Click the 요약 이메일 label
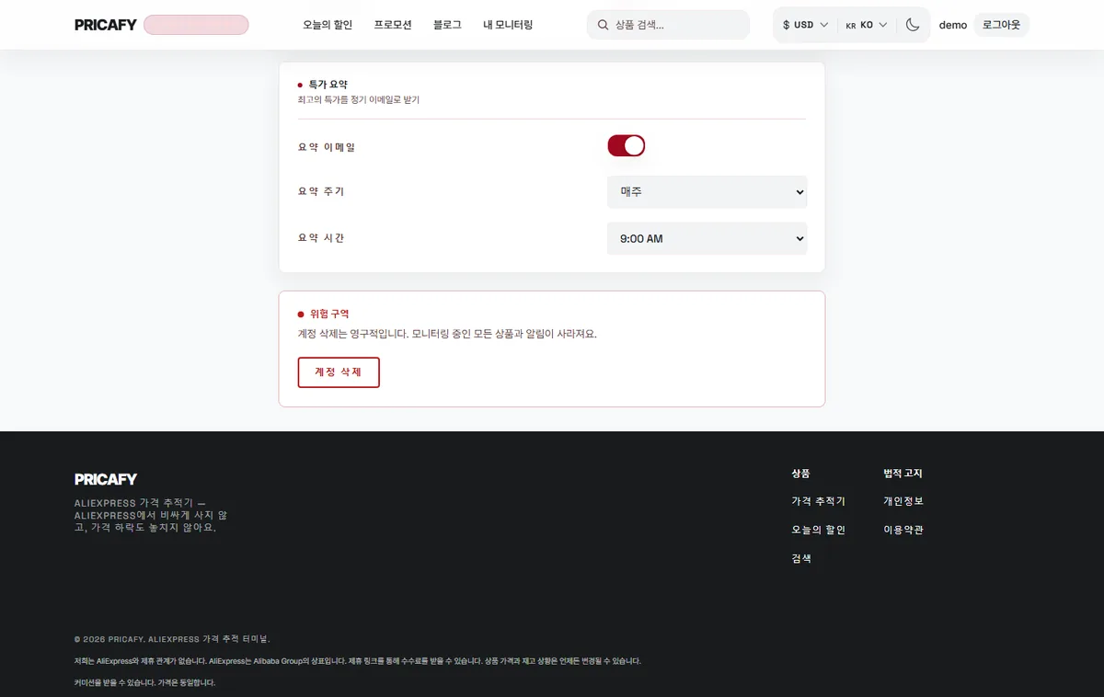The image size is (1104, 697). tap(327, 147)
